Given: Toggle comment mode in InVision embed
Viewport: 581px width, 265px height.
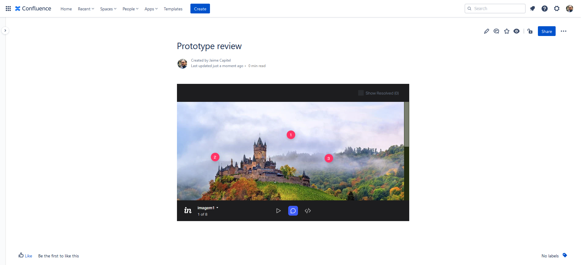Looking at the screenshot, I should (x=293, y=211).
